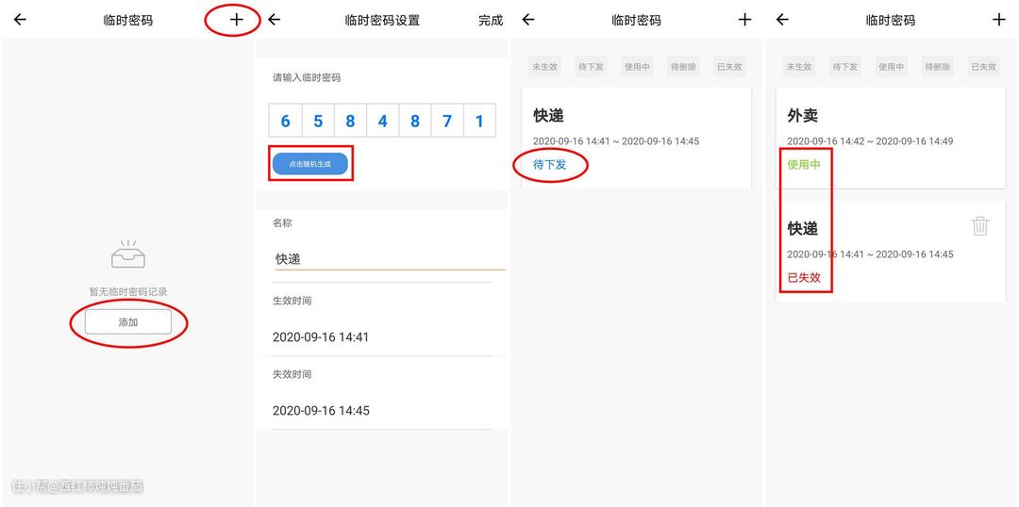Select the 未生效 filter tab above the 外卖 card
The height and width of the screenshot is (507, 1019).
click(x=798, y=67)
